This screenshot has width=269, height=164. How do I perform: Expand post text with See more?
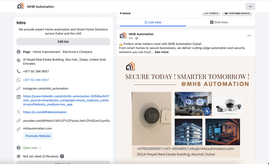[162, 52]
